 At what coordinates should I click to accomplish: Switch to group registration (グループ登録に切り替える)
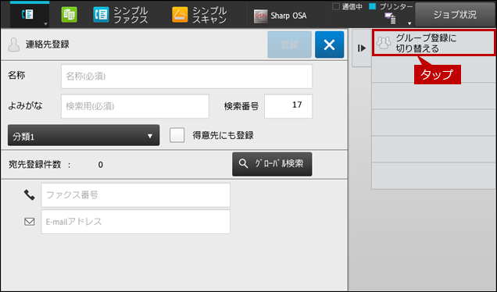click(x=434, y=43)
